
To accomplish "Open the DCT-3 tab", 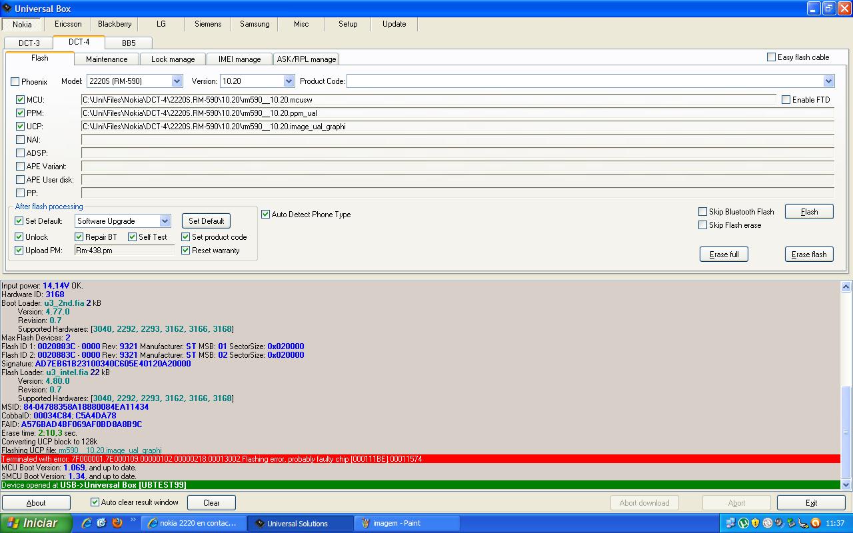I will pyautogui.click(x=29, y=43).
